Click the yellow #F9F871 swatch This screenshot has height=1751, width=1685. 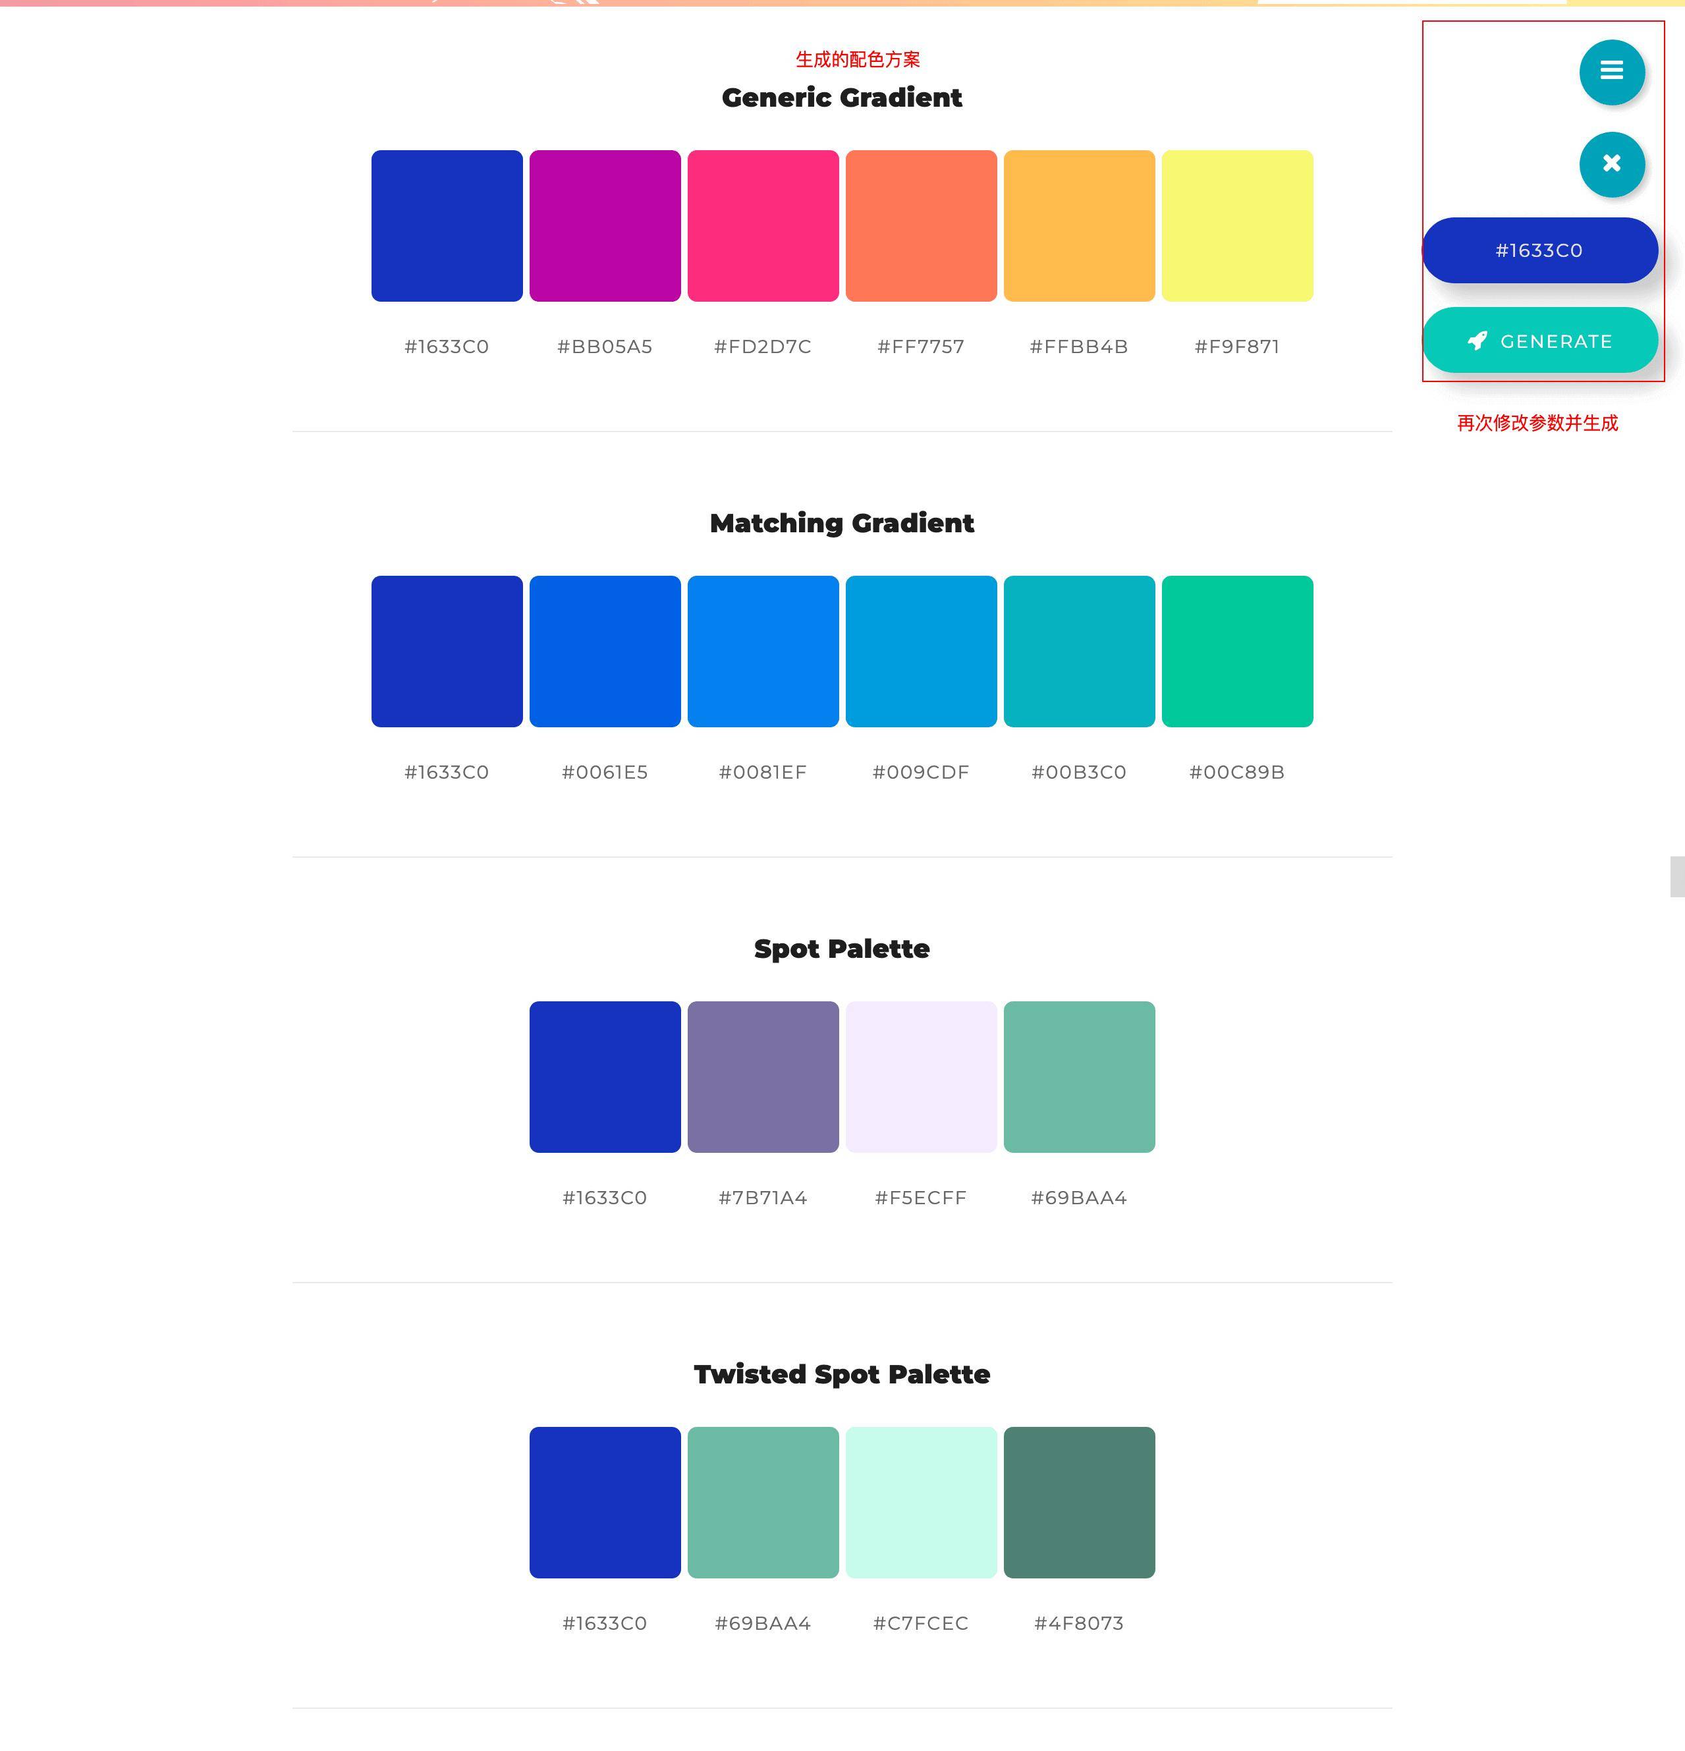[x=1237, y=226]
